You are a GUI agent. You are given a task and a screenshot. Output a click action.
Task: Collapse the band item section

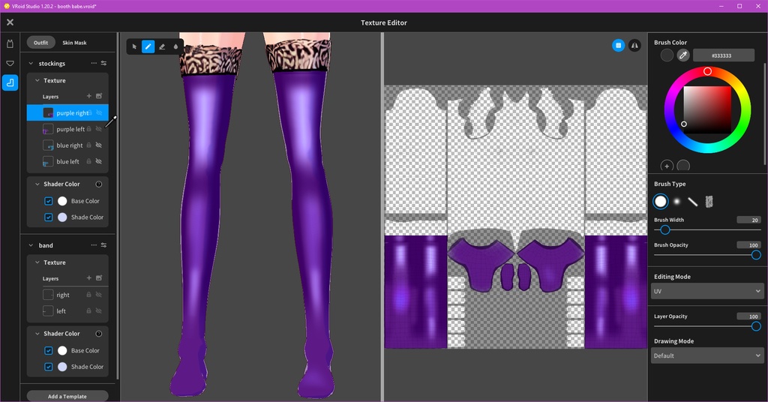click(x=31, y=244)
